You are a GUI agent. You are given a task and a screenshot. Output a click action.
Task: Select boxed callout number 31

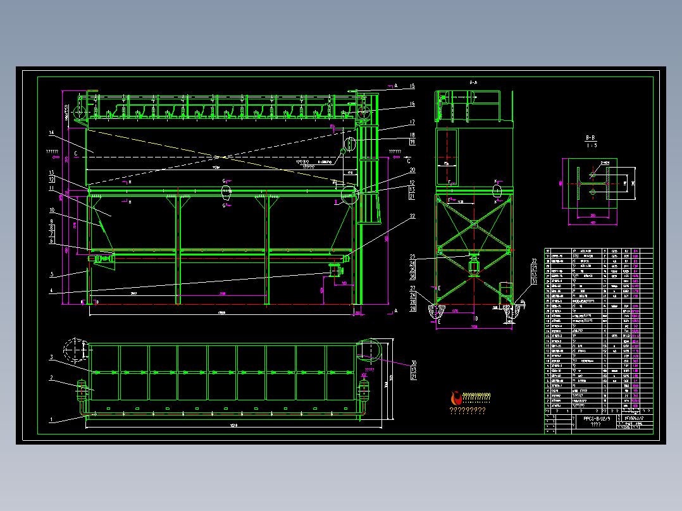pos(534,281)
